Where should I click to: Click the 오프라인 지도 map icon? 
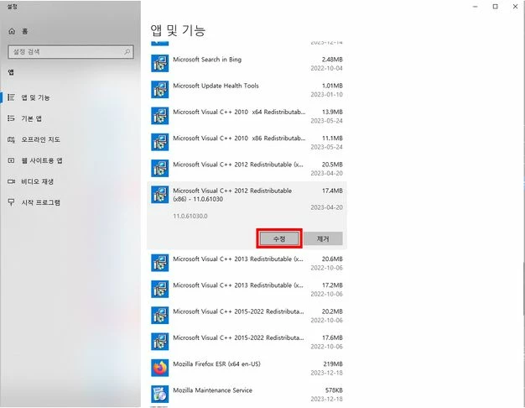(x=11, y=139)
